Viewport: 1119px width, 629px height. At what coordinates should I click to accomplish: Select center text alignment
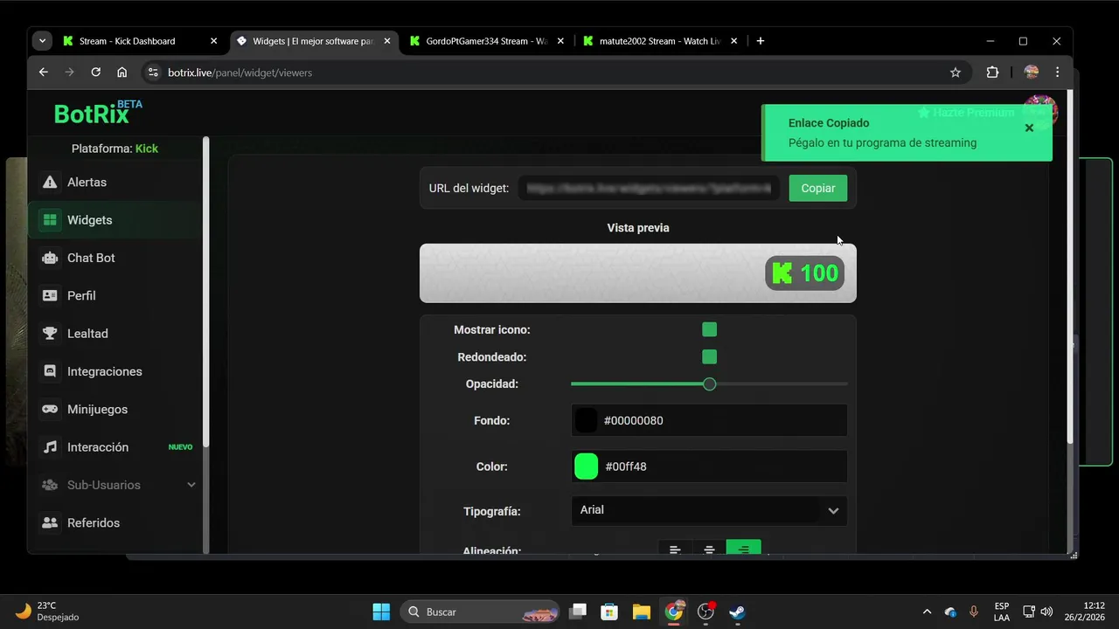pos(709,549)
